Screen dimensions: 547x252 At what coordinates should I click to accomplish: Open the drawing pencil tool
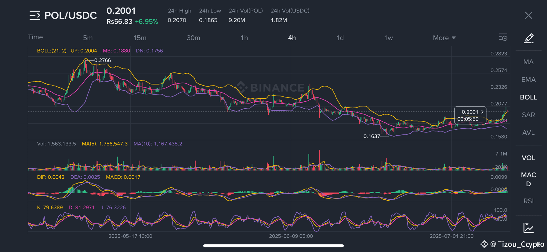(529, 38)
